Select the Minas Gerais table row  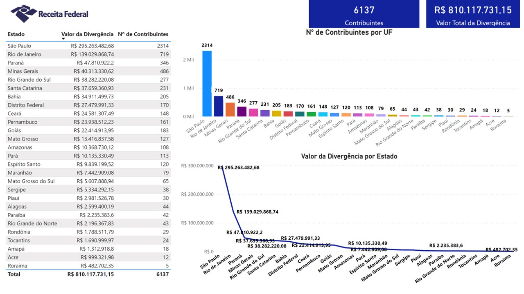coord(88,71)
